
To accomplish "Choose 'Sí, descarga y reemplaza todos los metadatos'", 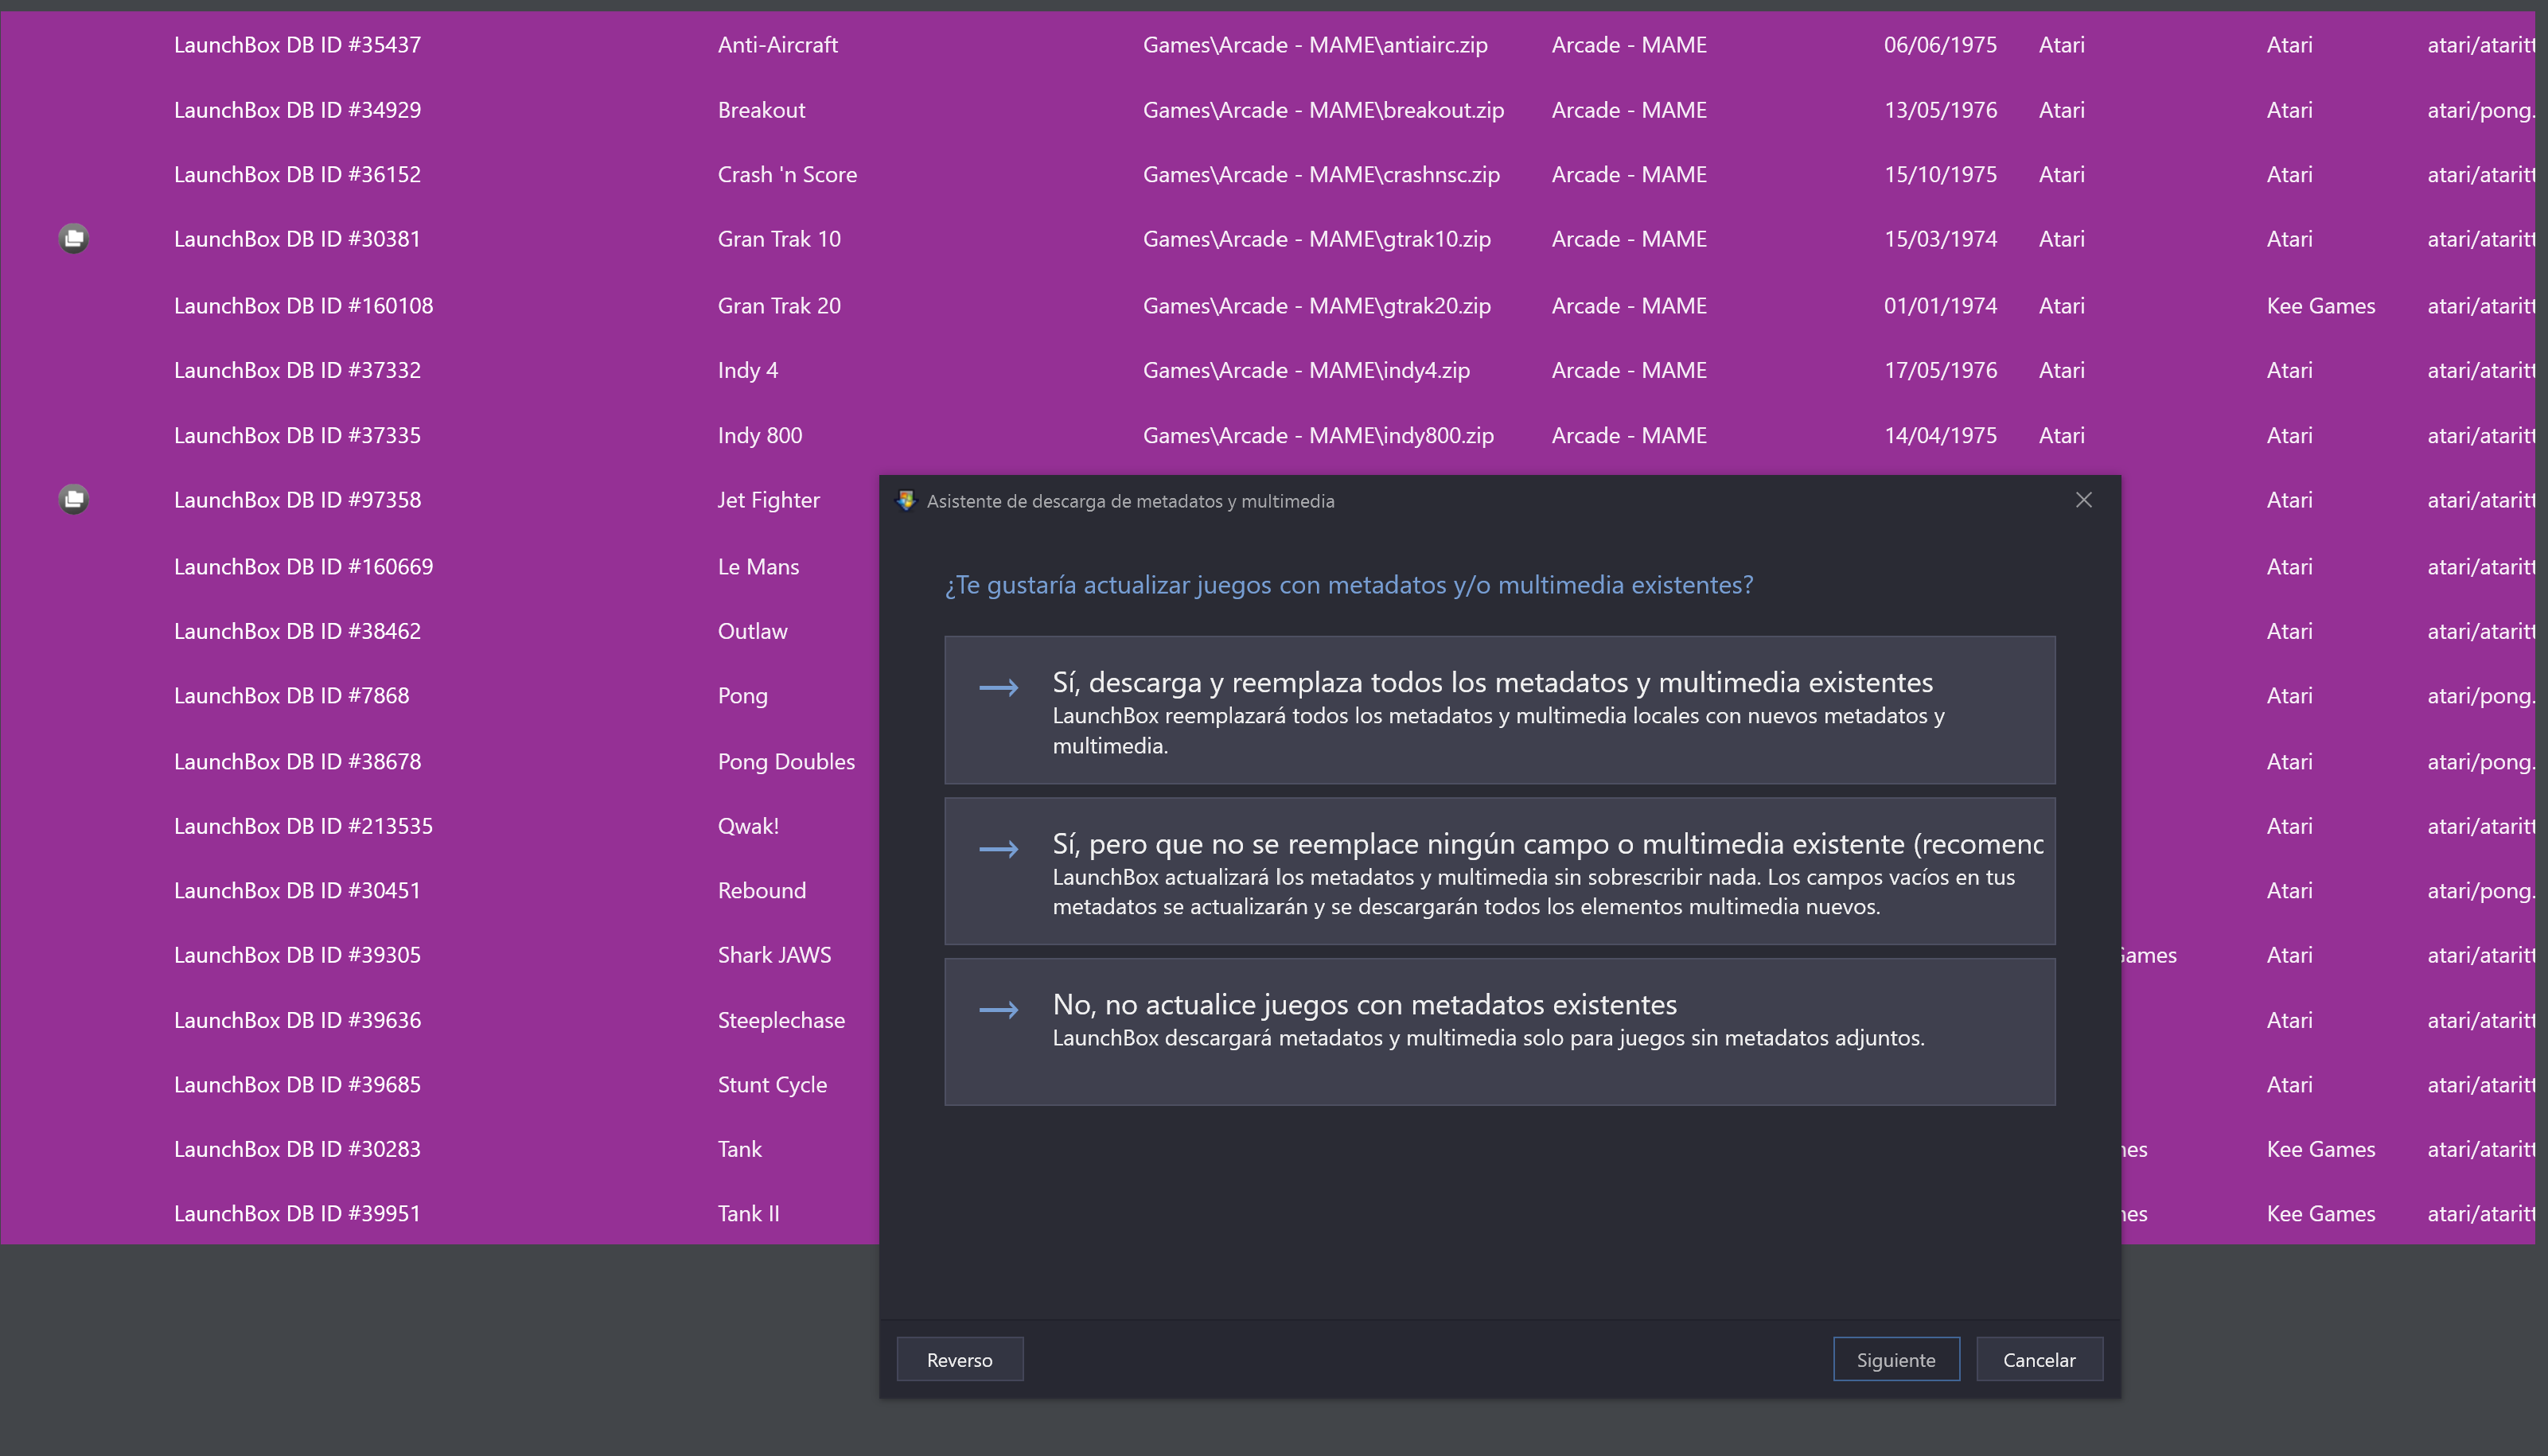I will [x=1499, y=710].
